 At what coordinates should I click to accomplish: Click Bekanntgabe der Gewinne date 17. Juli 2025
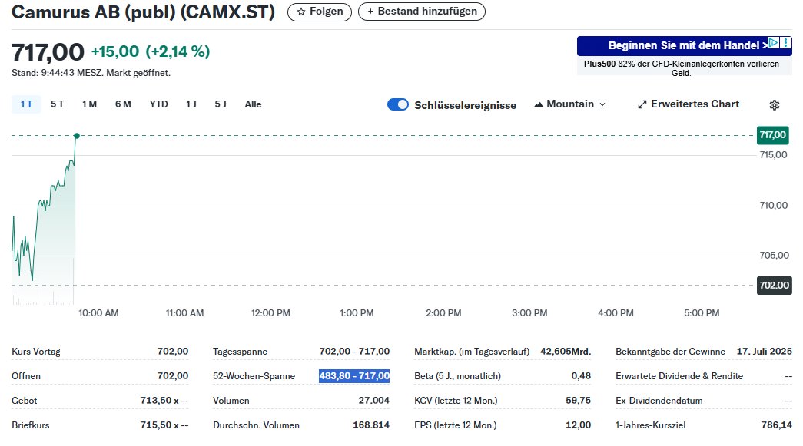pyautogui.click(x=764, y=352)
